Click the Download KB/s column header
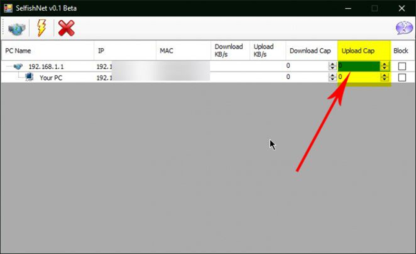 pyautogui.click(x=228, y=50)
